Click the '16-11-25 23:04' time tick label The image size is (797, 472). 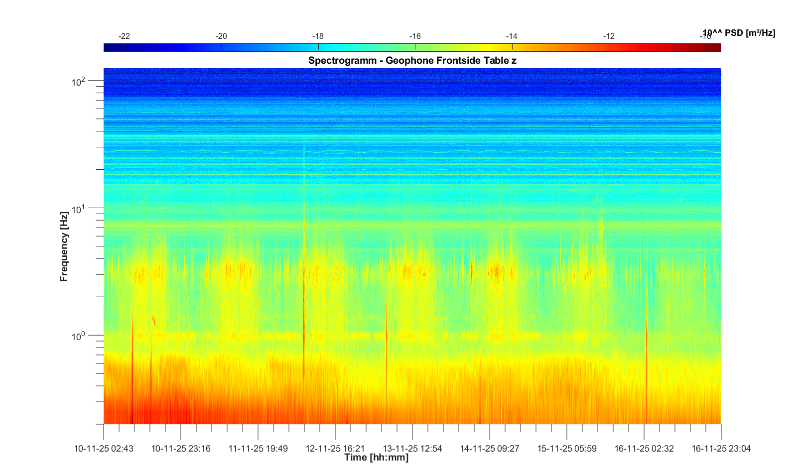721,449
